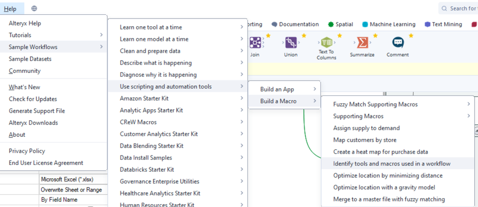Open Merge to master file with fuzzy matching
Viewport: 478px width, 207px height.
point(398,199)
